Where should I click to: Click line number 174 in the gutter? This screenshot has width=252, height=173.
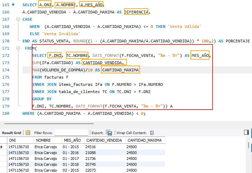click(x=6, y=70)
